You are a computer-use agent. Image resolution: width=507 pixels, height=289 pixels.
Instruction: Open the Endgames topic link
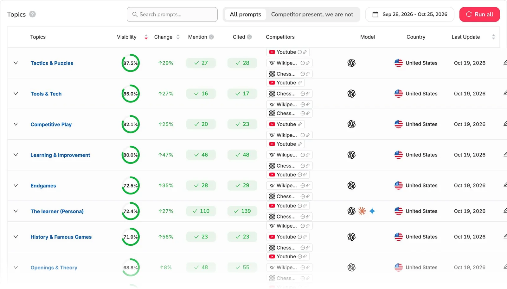tap(43, 186)
